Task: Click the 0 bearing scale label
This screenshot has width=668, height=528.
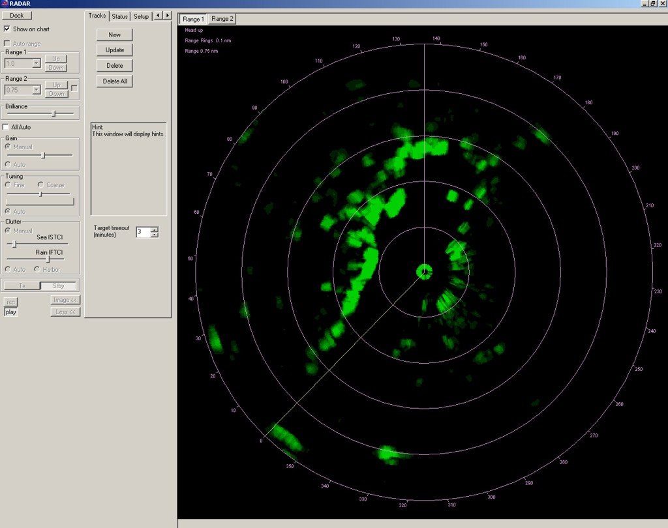Action: click(x=261, y=441)
